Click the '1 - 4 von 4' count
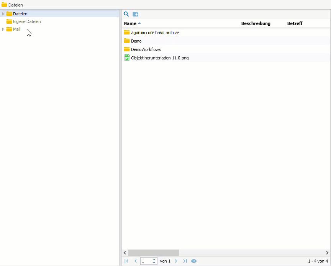 (318, 261)
